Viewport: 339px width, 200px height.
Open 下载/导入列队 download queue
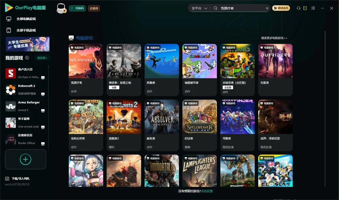pyautogui.click(x=17, y=179)
